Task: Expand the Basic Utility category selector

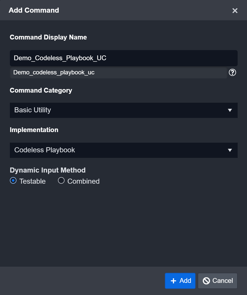Action: pos(124,110)
